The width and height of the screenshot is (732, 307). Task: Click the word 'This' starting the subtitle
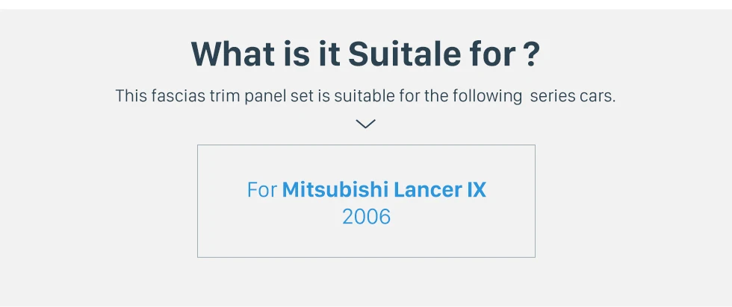coord(131,96)
